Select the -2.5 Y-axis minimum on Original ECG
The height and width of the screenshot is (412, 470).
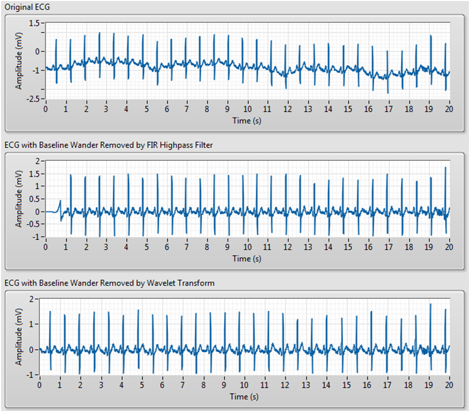(x=34, y=99)
